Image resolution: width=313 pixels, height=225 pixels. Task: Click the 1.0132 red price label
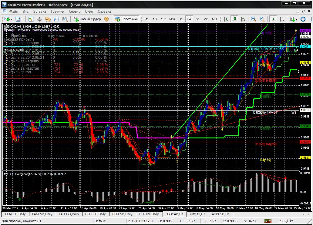tap(305, 78)
